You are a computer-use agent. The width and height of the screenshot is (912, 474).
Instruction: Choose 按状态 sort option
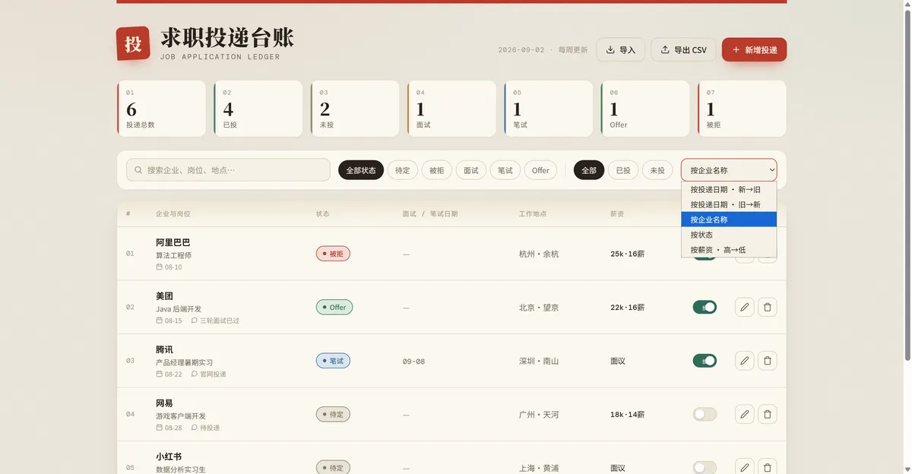pyautogui.click(x=729, y=235)
